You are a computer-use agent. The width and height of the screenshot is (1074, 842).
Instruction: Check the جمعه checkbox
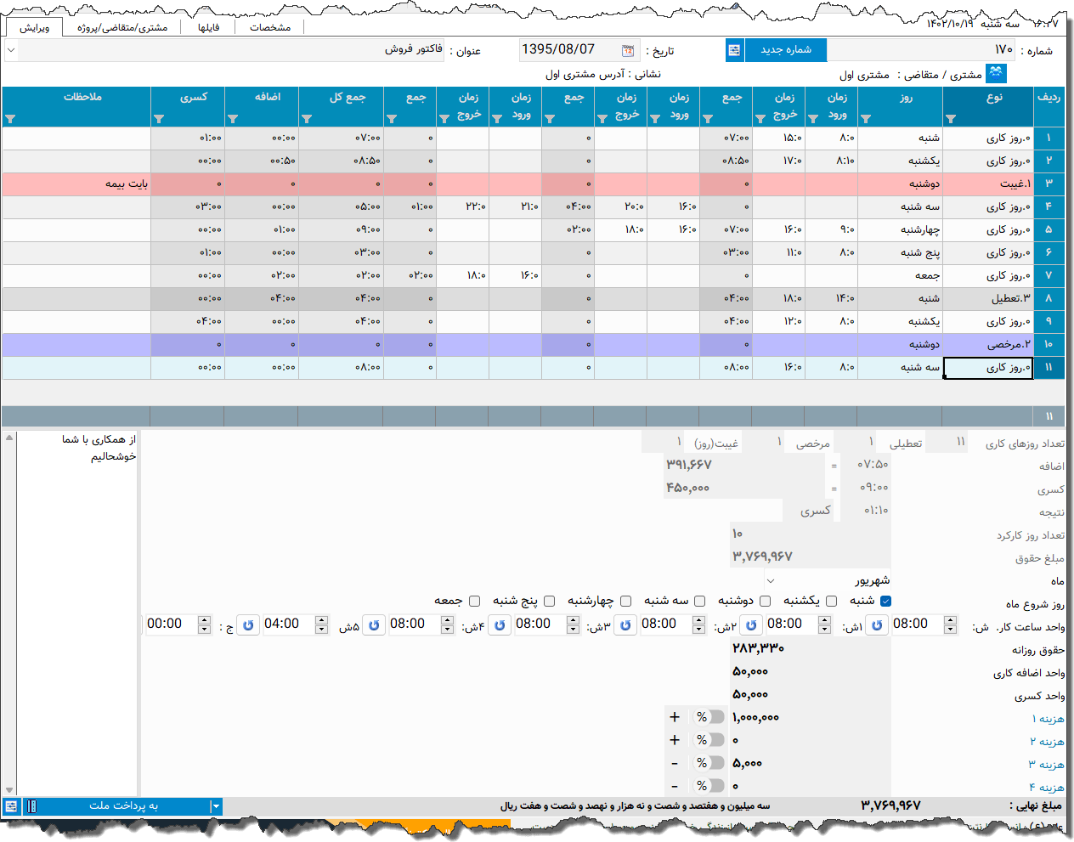474,601
